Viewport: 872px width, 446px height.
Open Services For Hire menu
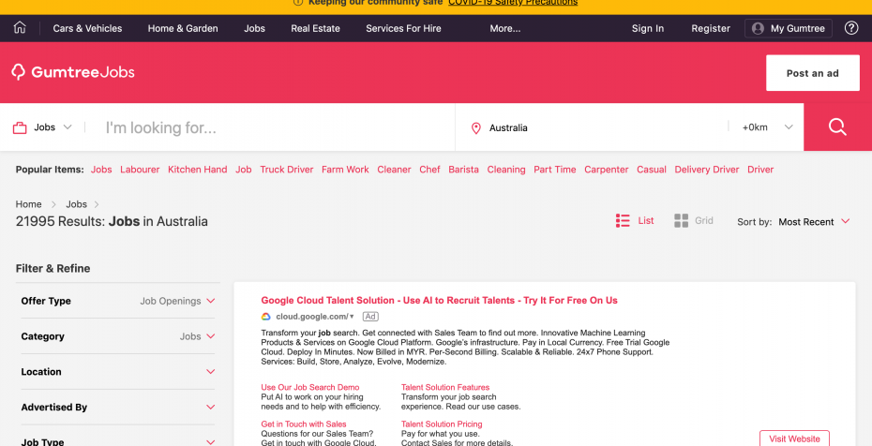[x=403, y=28]
